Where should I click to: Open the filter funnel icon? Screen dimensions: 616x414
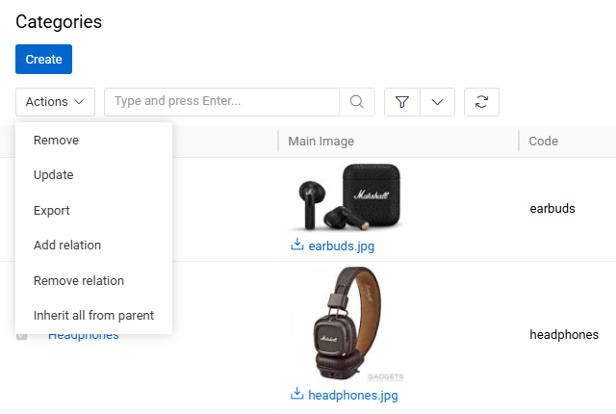(x=402, y=102)
